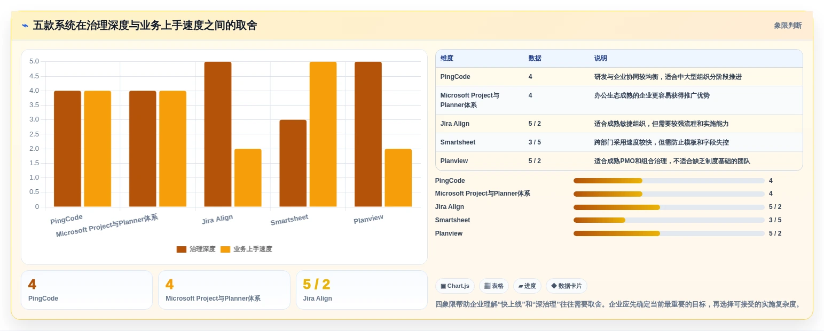The image size is (824, 331).
Task: Click the Smartsheet progress bar
Action: coord(669,220)
